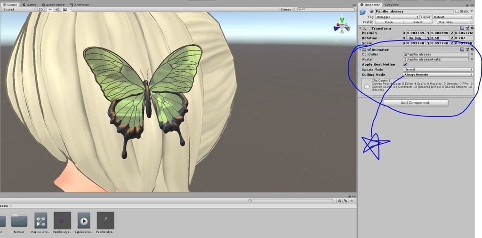Open the Update Mode dropdown

click(438, 69)
